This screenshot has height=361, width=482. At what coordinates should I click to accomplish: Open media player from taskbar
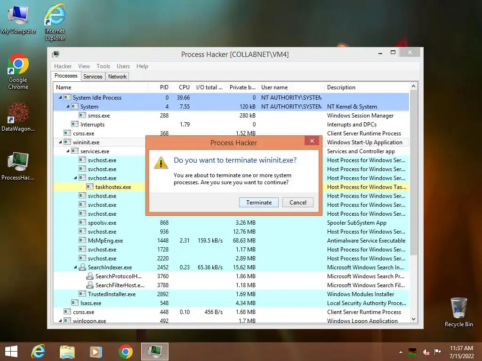[x=96, y=352]
